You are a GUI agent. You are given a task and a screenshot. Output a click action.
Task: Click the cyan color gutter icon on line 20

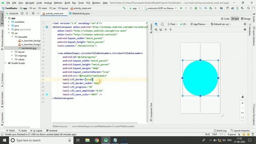(47, 94)
